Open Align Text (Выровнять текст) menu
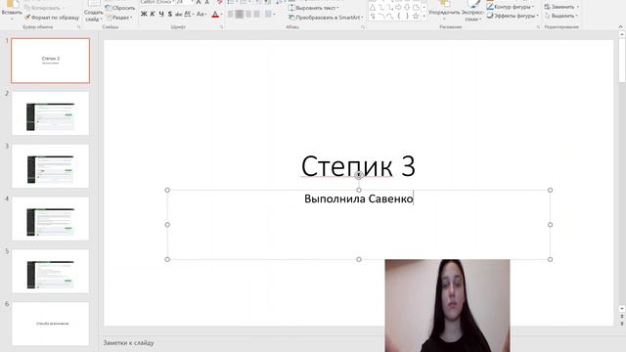626x352 pixels. (314, 8)
